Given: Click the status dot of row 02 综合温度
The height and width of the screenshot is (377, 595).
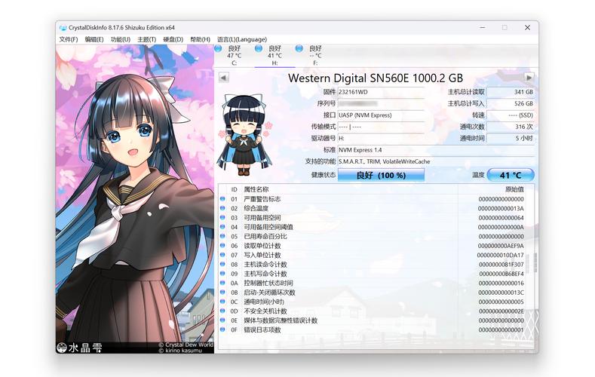Looking at the screenshot, I should [222, 208].
